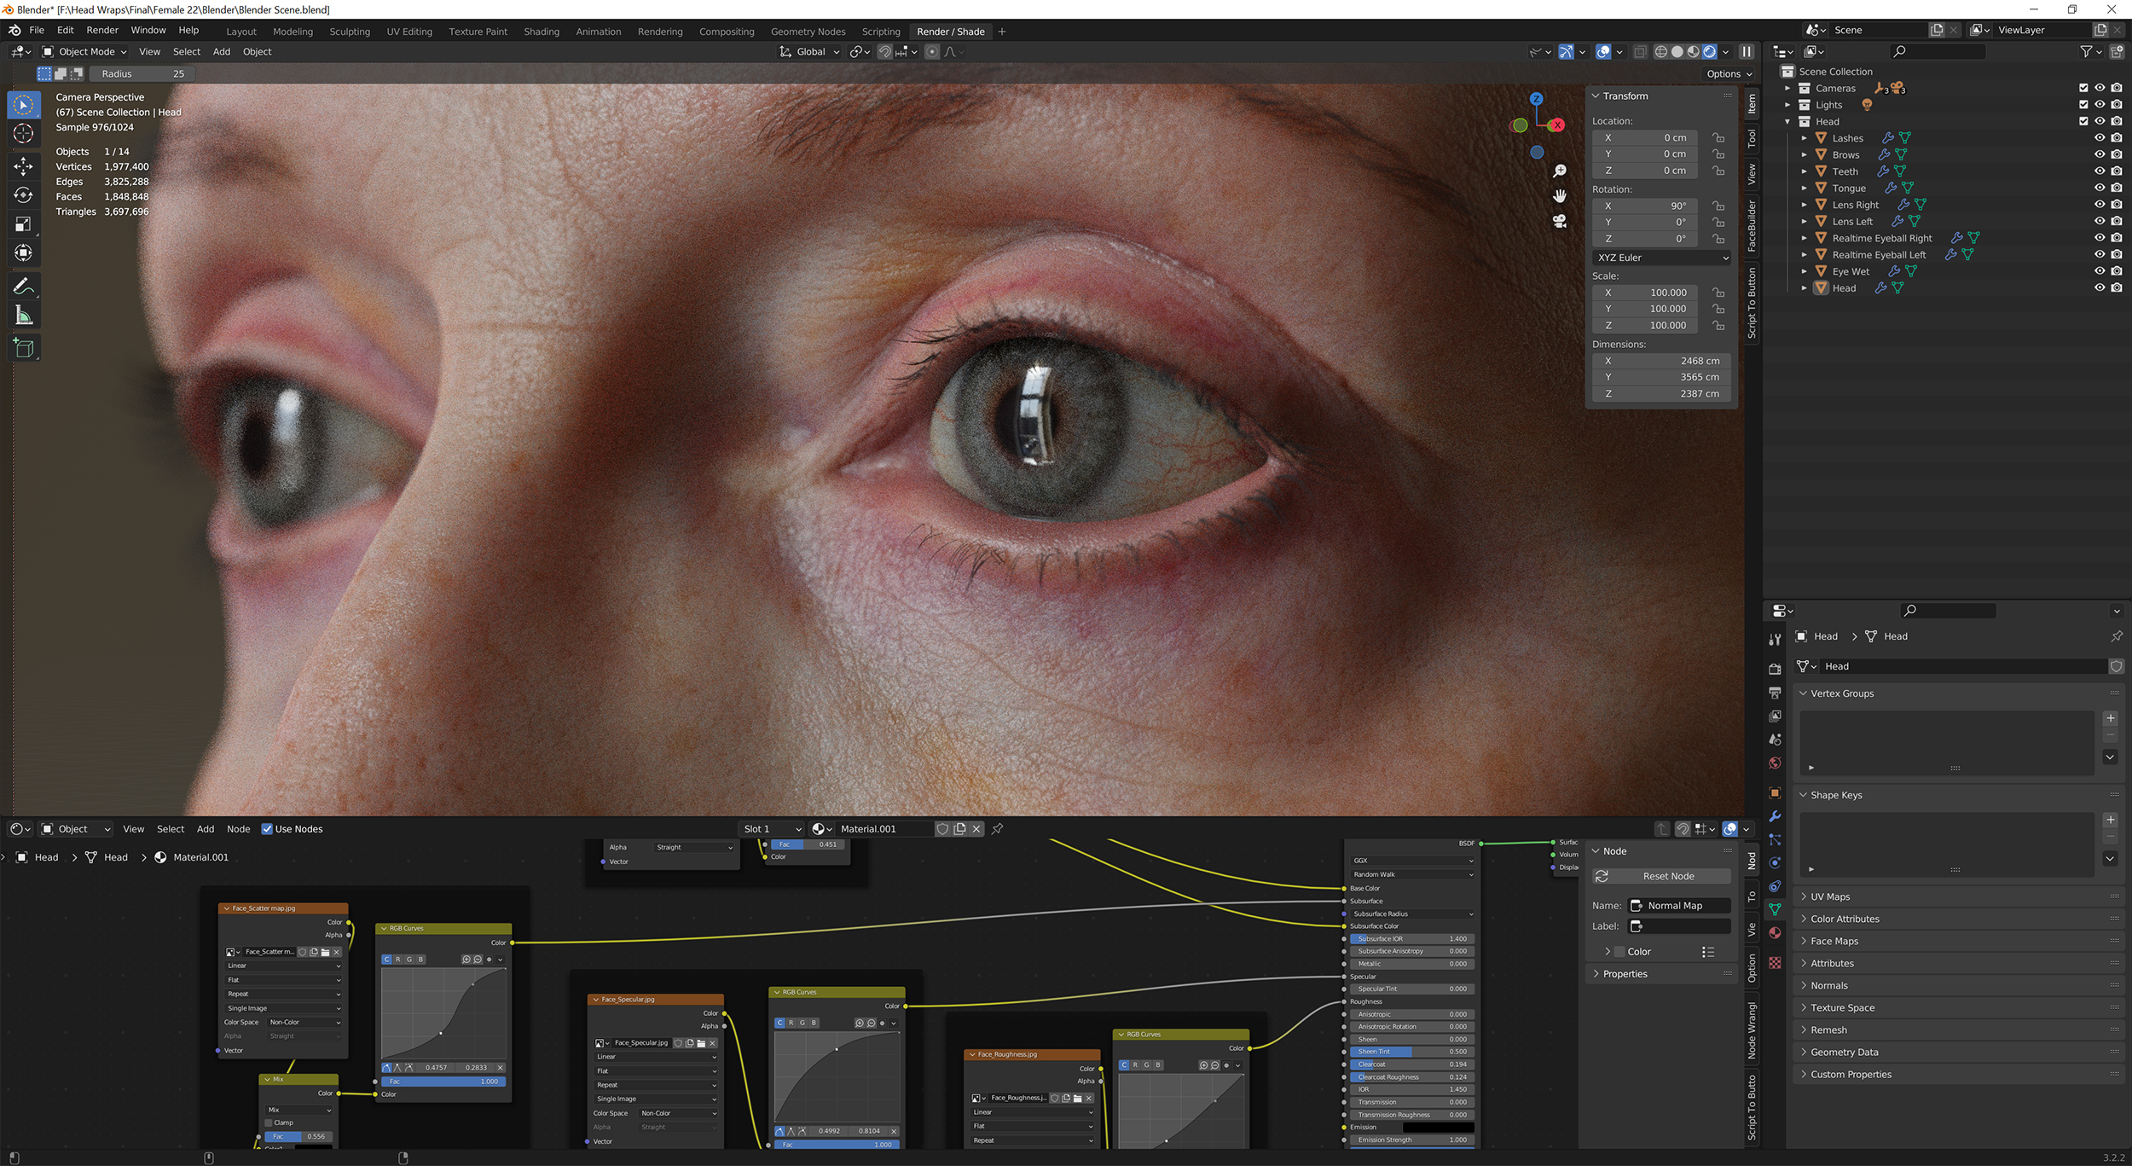
Task: Switch viewport to rendered shading mode
Action: 1710,51
